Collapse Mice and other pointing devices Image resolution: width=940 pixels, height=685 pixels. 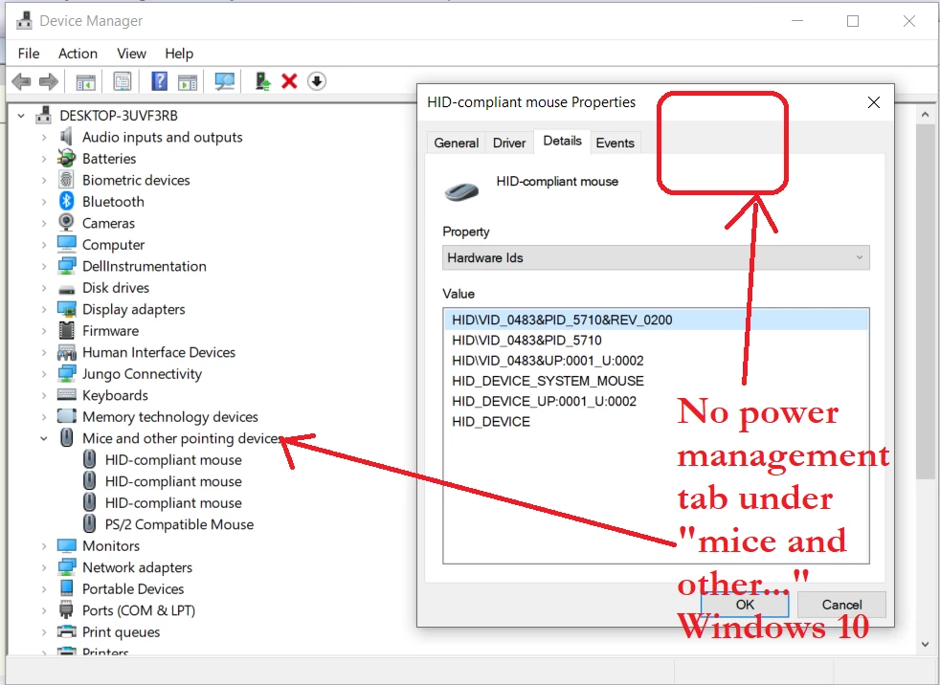coord(44,439)
